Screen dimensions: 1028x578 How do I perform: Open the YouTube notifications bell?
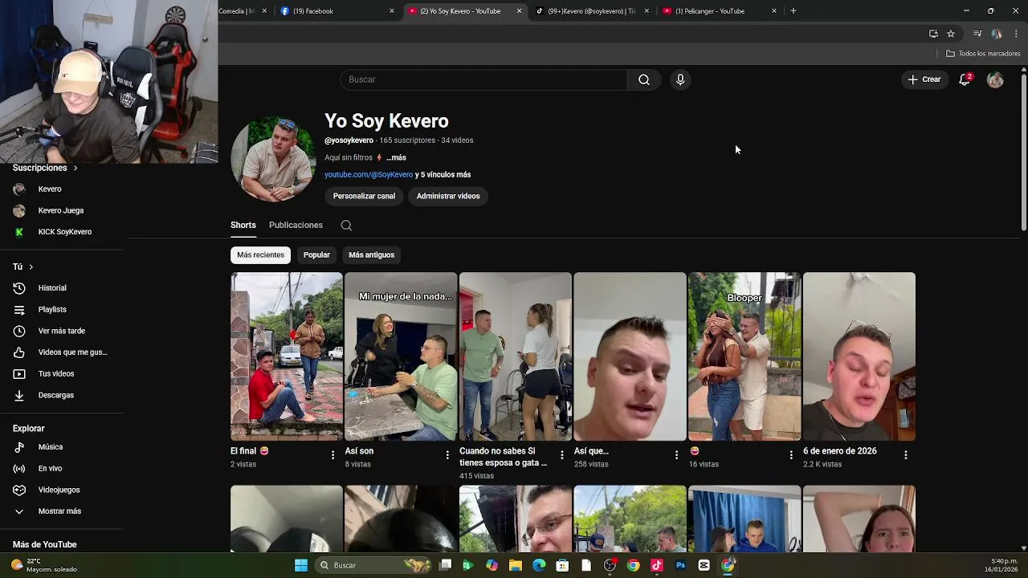pyautogui.click(x=965, y=79)
